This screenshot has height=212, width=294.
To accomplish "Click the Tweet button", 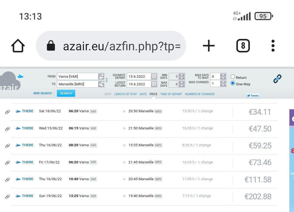I will pyautogui.click(x=253, y=95).
